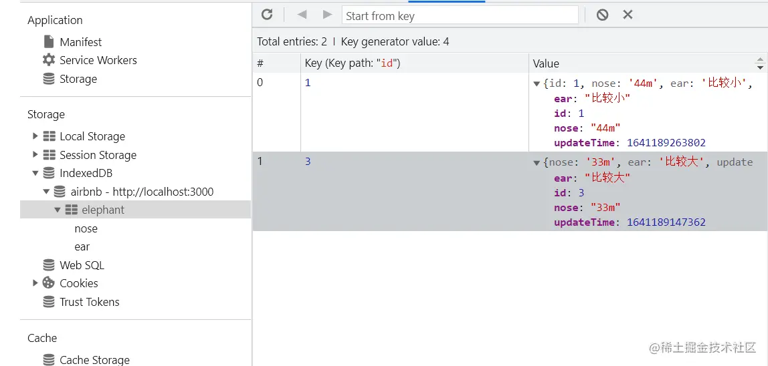This screenshot has height=366, width=768.
Task: Click the Web SQL database icon
Action: (48, 265)
